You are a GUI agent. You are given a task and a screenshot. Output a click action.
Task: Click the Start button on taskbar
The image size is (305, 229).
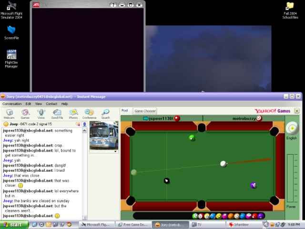click(x=13, y=224)
